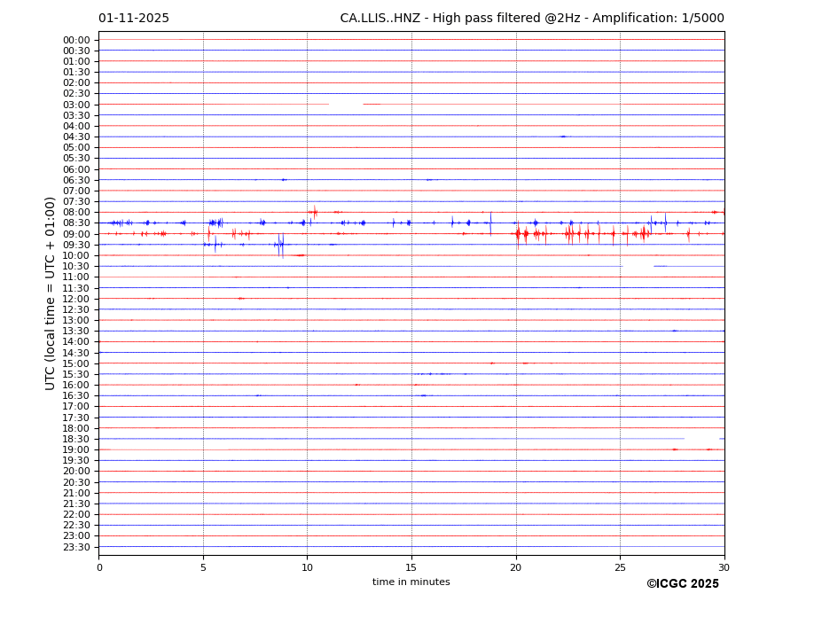Click the 06:30 time row label

[76, 180]
